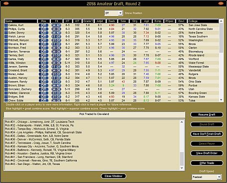The image size is (227, 183).
Task: Open View Draft Order
Action: (207, 153)
